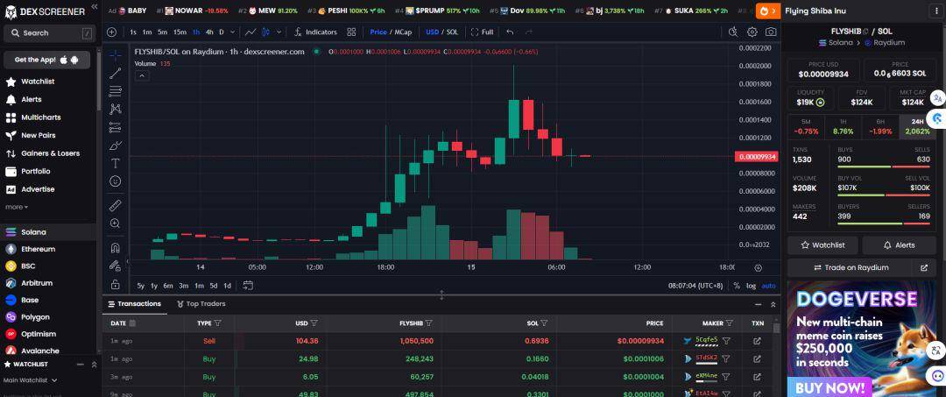This screenshot has height=397, width=946.
Task: Select the Ethereum chain
Action: [x=38, y=249]
